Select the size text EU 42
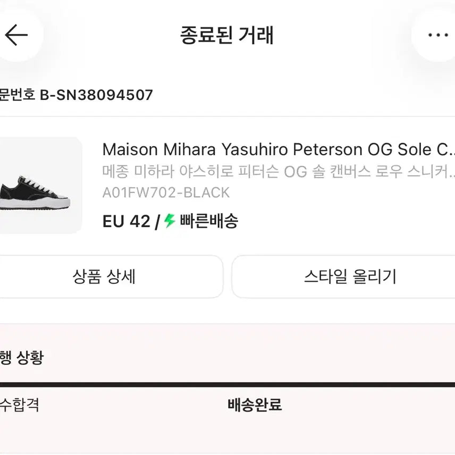The height and width of the screenshot is (455, 455). click(x=126, y=221)
